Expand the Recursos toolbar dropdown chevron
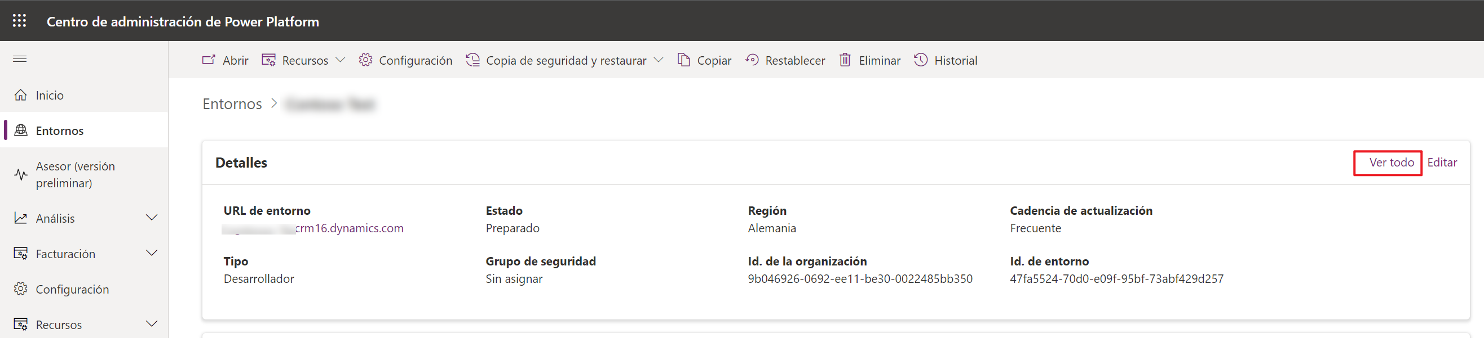 point(341,60)
